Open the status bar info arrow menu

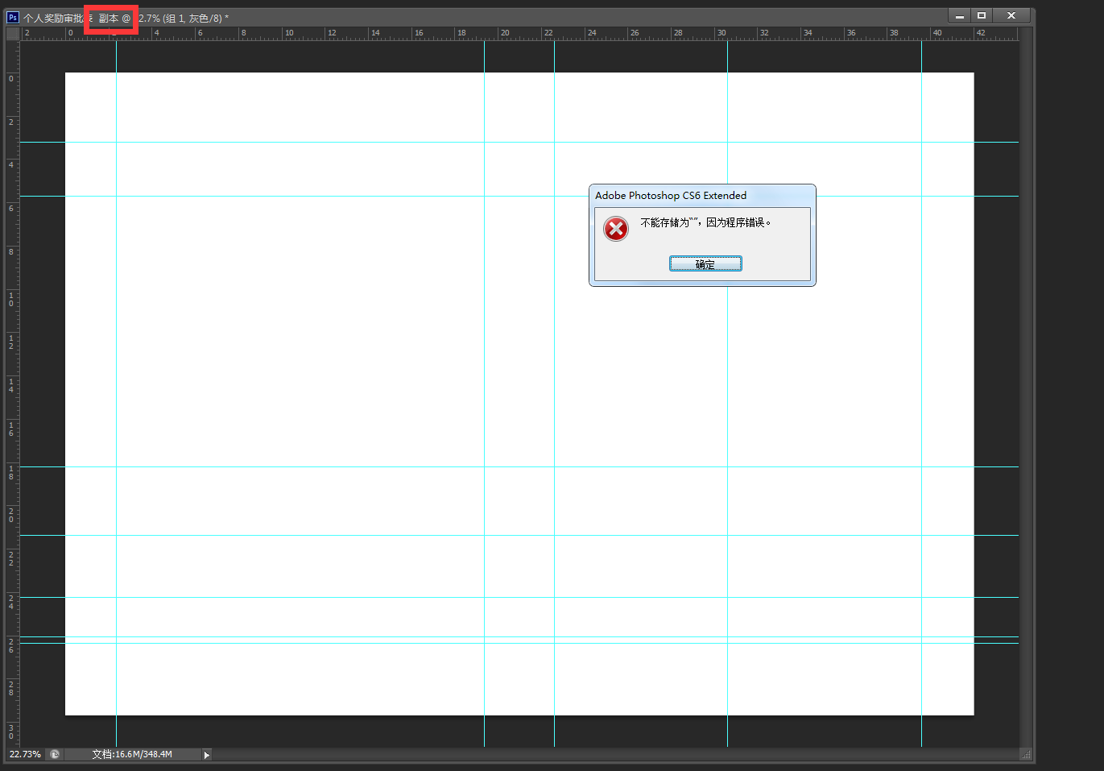click(207, 755)
